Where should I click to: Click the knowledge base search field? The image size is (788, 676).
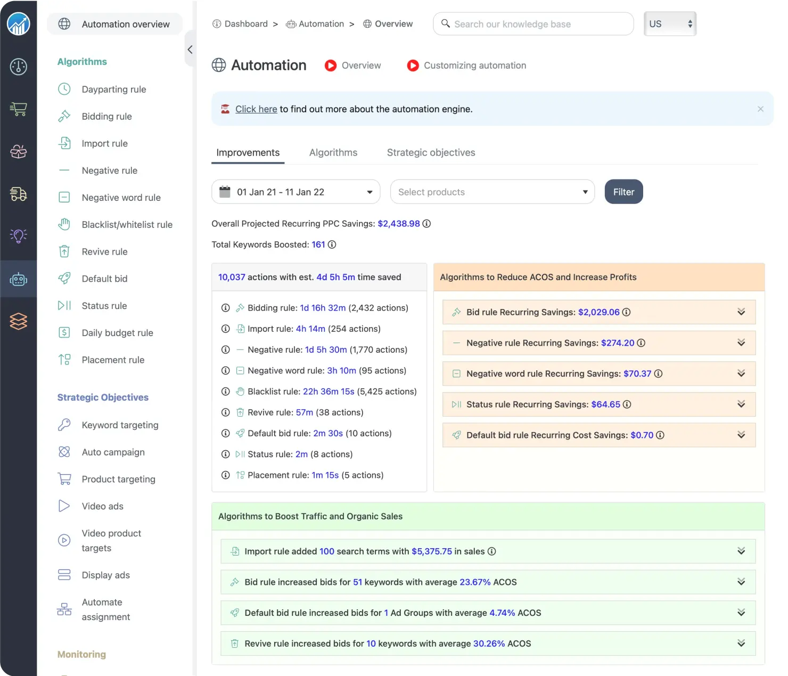coord(533,24)
